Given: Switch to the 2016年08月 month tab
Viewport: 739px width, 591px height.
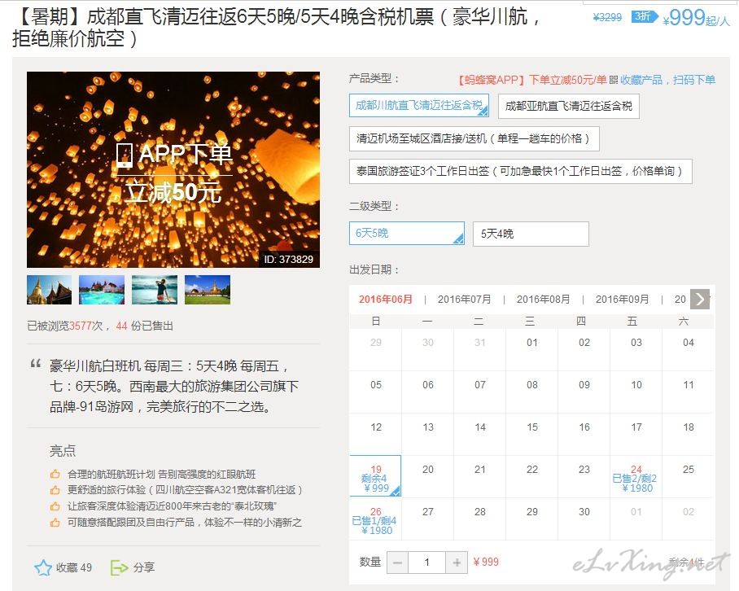Looking at the screenshot, I should click(543, 300).
